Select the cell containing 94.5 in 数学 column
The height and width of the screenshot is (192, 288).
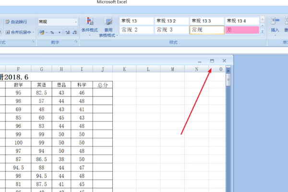click(18, 168)
